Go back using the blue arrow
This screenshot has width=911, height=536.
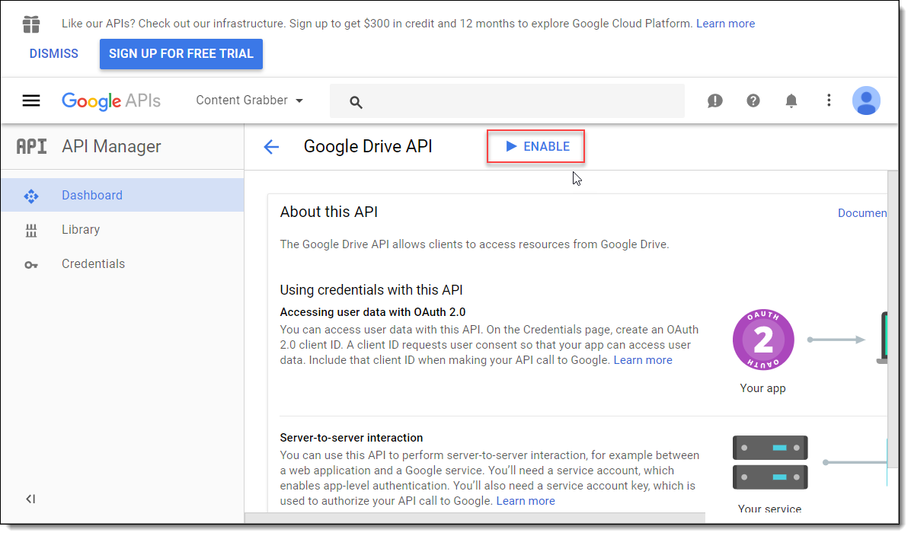(x=271, y=147)
